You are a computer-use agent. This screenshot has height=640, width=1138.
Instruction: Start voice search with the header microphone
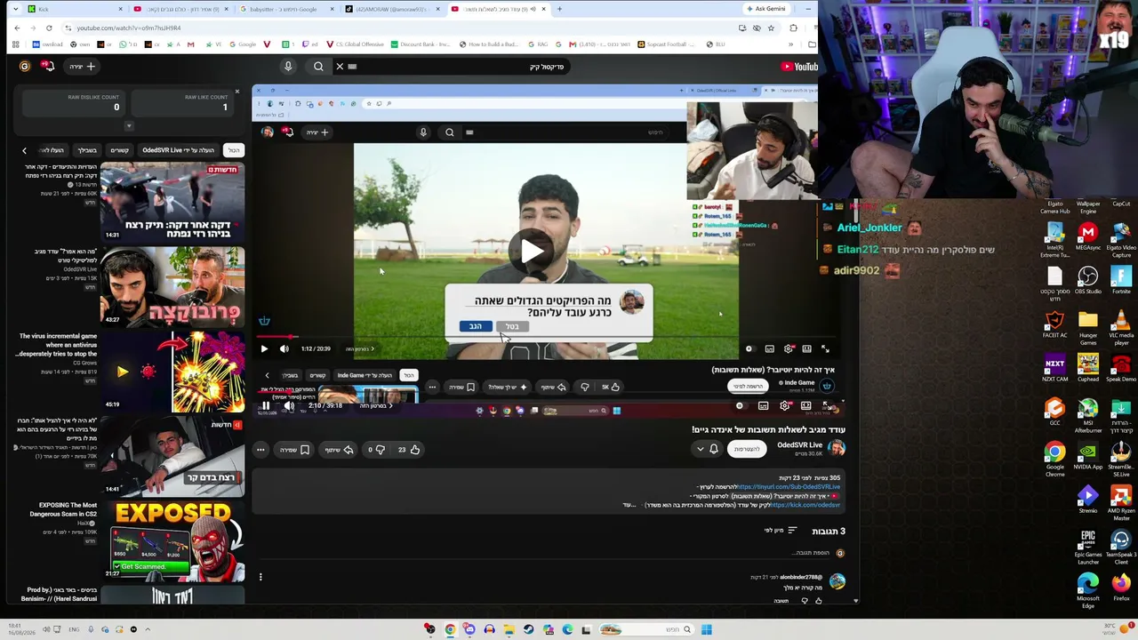(288, 67)
